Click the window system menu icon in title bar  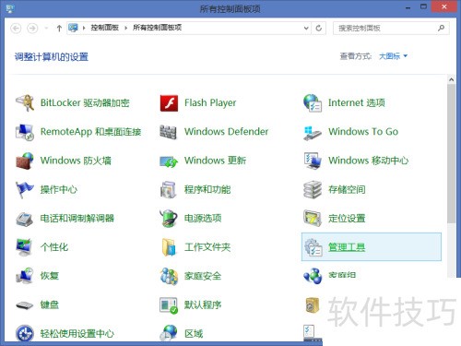(x=9, y=8)
